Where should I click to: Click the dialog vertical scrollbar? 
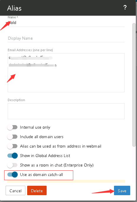pyautogui.click(x=134, y=85)
